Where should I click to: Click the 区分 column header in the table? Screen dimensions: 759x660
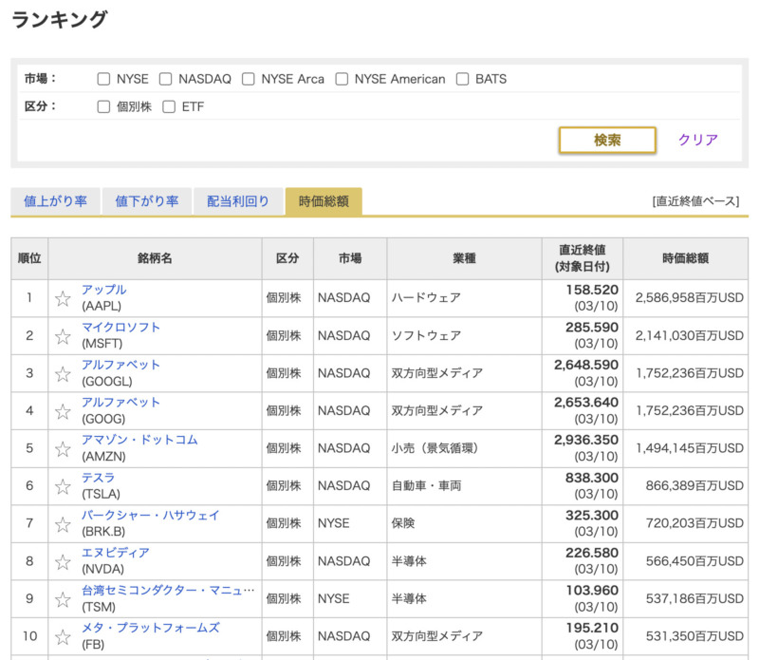click(x=287, y=258)
